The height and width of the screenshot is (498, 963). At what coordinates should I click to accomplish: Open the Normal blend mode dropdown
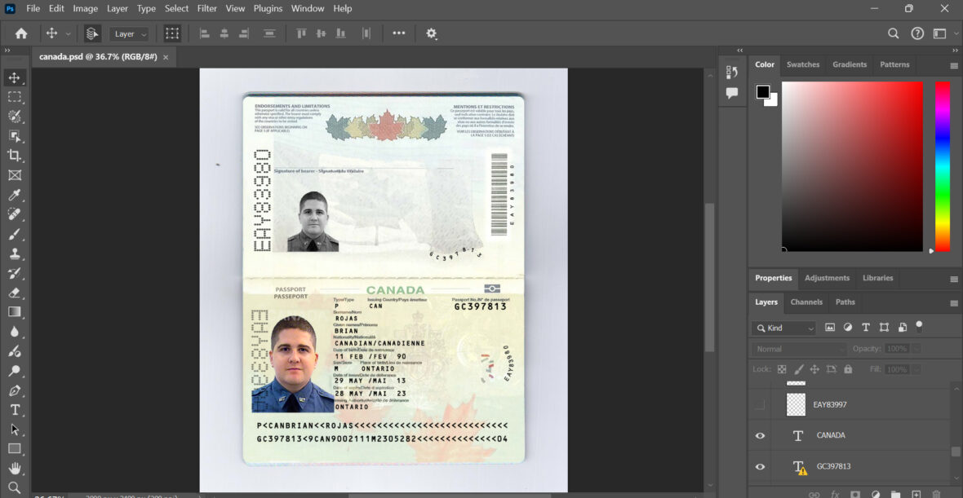798,348
